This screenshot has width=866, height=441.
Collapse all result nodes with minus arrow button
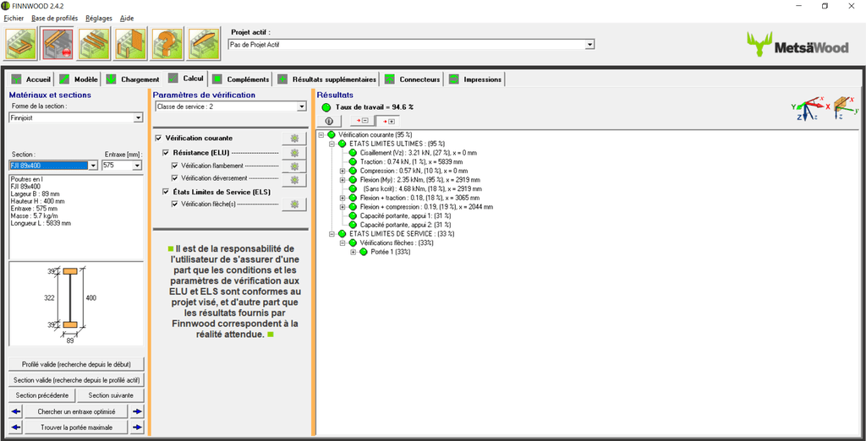(362, 121)
